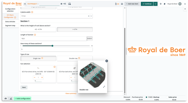188x103 pixels.
Task: Open the help question mark icon
Action: coord(185,4)
